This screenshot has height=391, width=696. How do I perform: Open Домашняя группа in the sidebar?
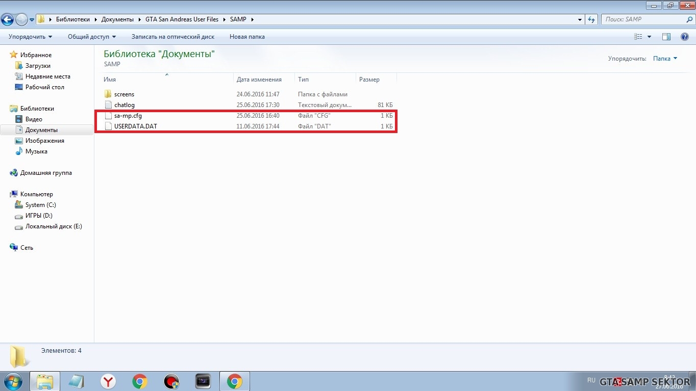click(46, 173)
